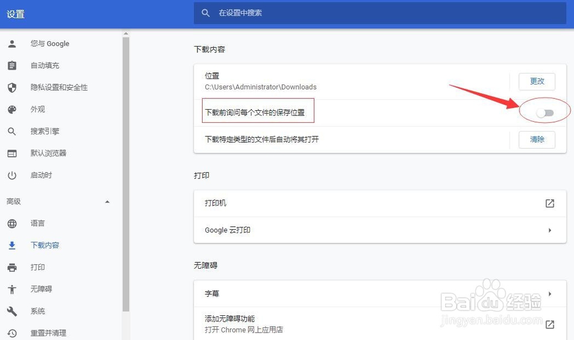Select 下载内容 in sidebar

tap(45, 245)
